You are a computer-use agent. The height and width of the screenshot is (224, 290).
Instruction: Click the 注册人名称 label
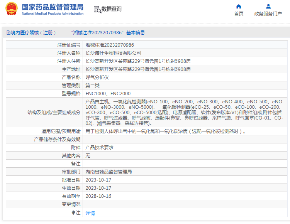(69, 53)
